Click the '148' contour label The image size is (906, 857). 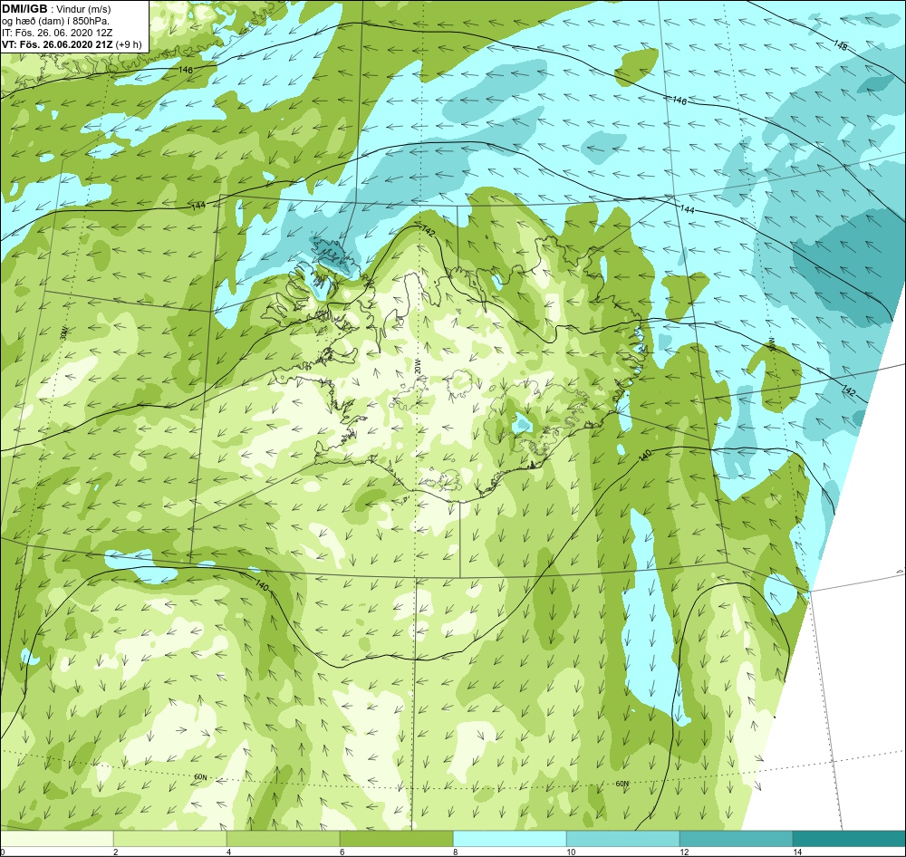click(x=840, y=45)
